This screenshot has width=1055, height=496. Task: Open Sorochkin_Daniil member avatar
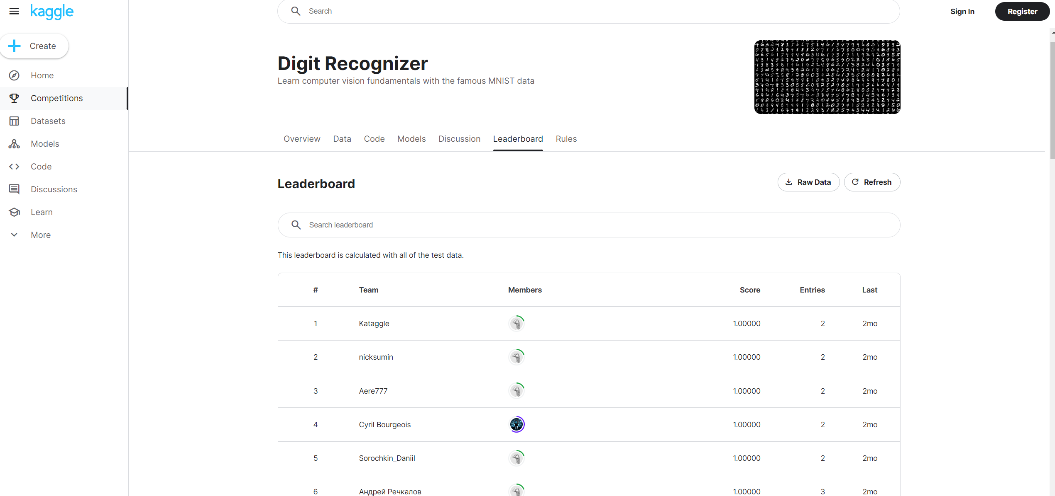tap(516, 458)
